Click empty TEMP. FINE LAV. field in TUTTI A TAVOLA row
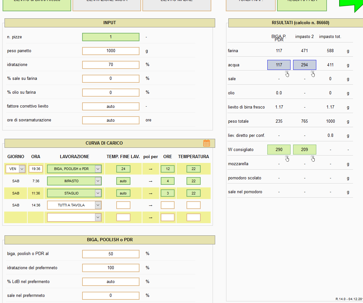363x303 pixels. (123, 205)
